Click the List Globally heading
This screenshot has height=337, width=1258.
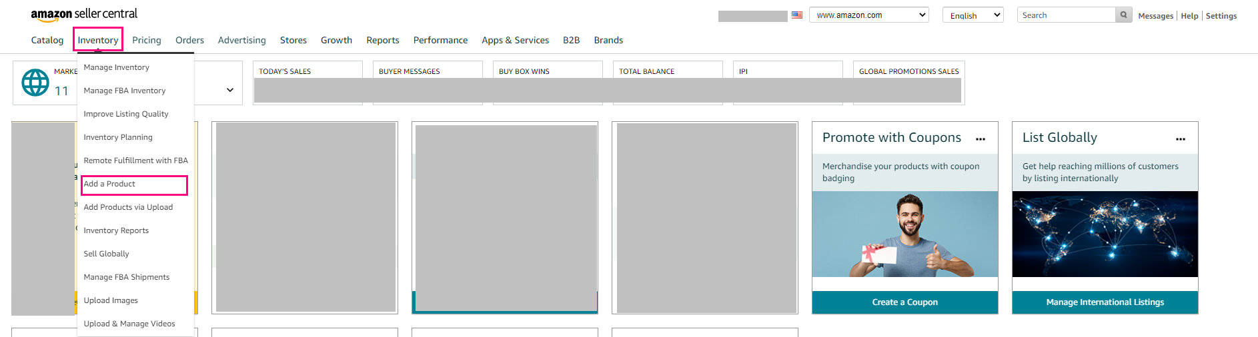[x=1060, y=138]
